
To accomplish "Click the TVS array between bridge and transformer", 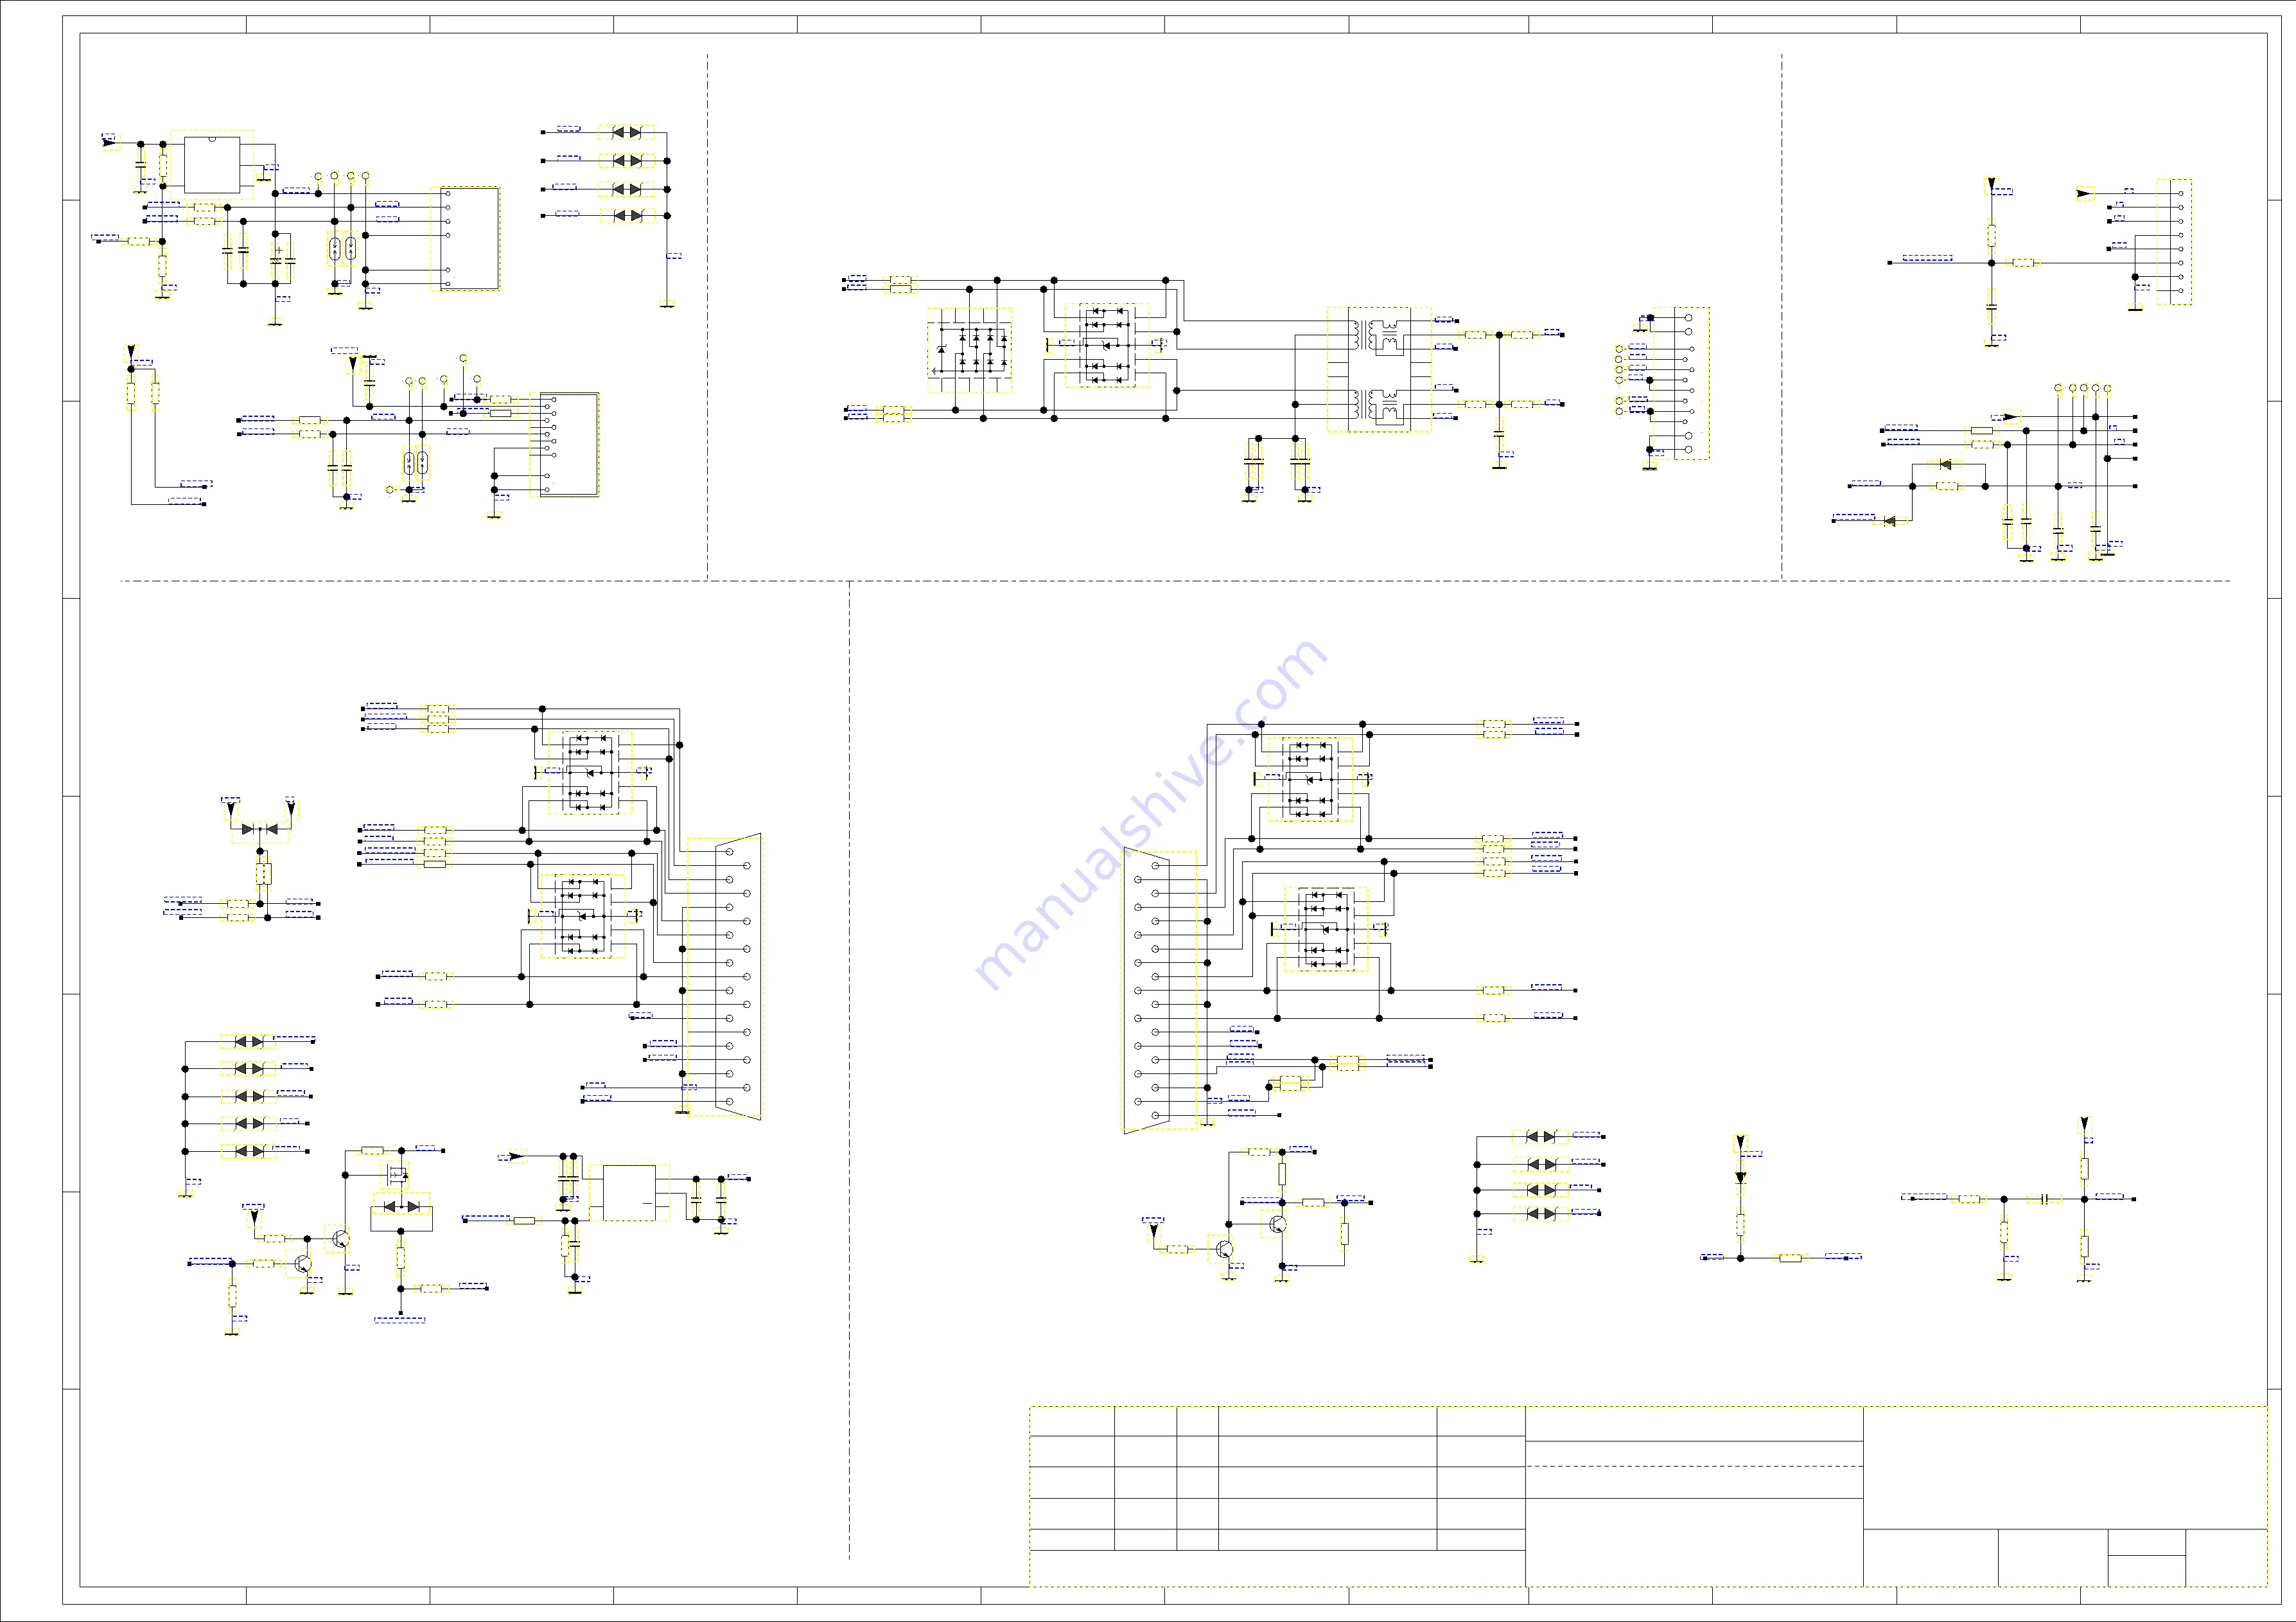I will click(1107, 345).
